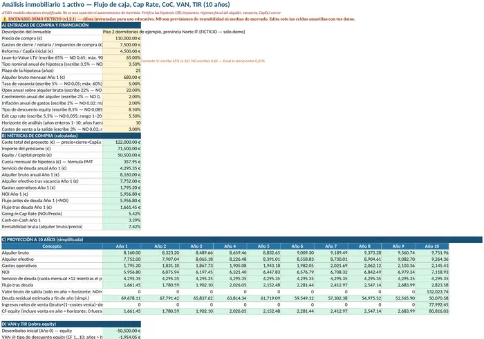Click Flujo tras deuda Año 8 cell 2,547.14
The width and height of the screenshot is (484, 339).
pos(365,285)
